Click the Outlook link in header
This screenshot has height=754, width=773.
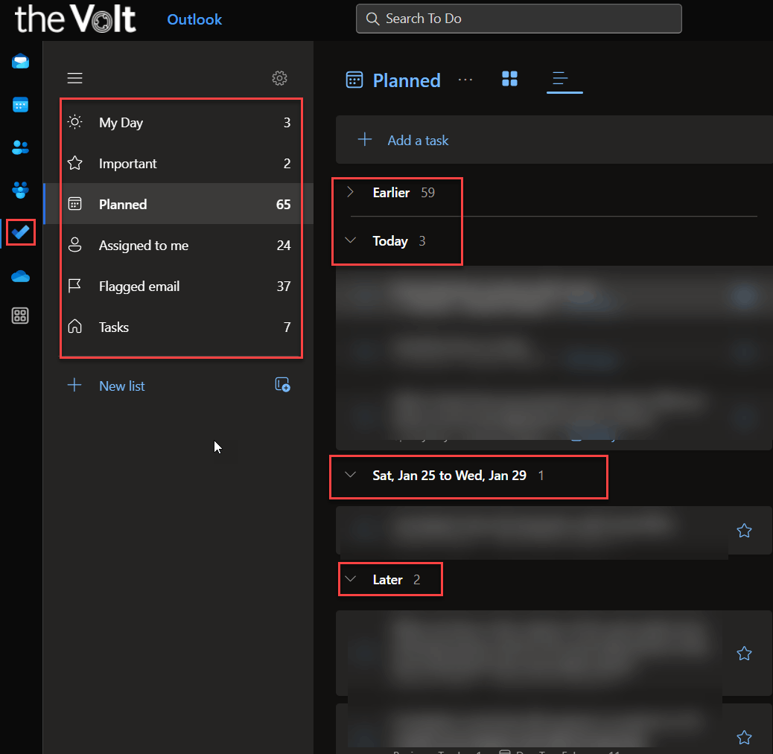point(194,19)
